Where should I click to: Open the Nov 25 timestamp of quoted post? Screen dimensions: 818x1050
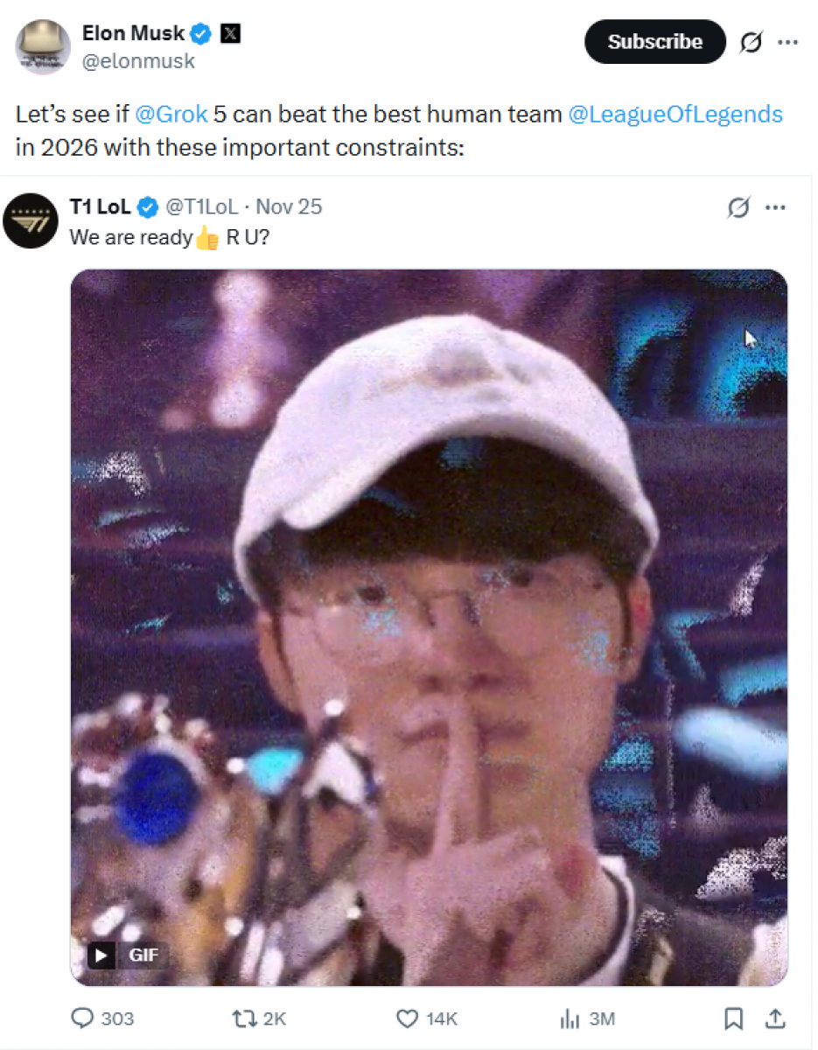coord(289,206)
